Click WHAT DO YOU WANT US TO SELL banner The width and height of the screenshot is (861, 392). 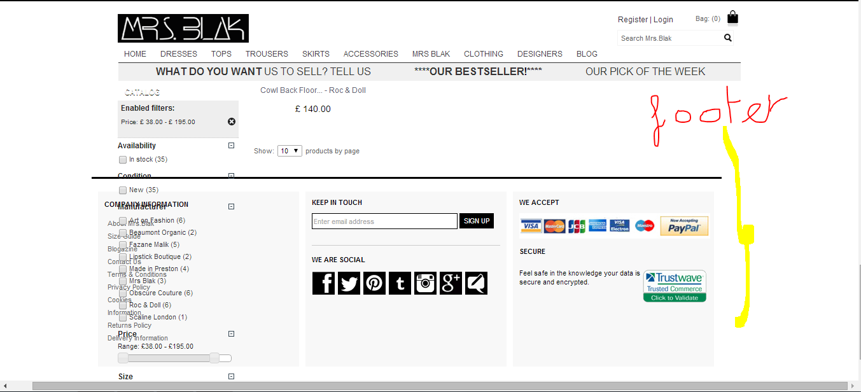click(x=263, y=71)
